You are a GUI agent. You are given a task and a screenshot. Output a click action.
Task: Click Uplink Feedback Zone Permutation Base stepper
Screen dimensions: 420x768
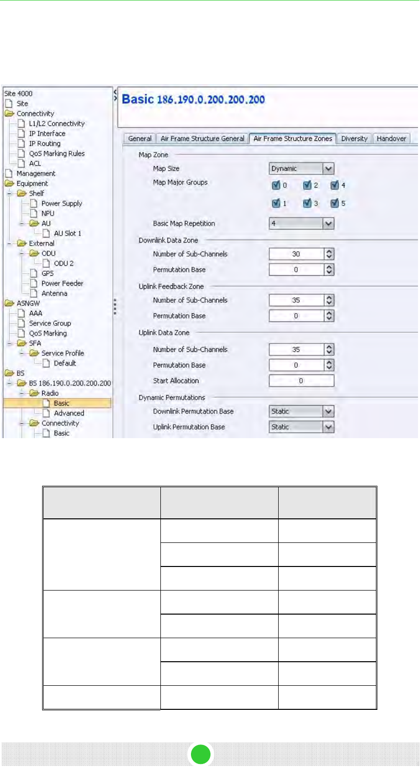pos(329,316)
